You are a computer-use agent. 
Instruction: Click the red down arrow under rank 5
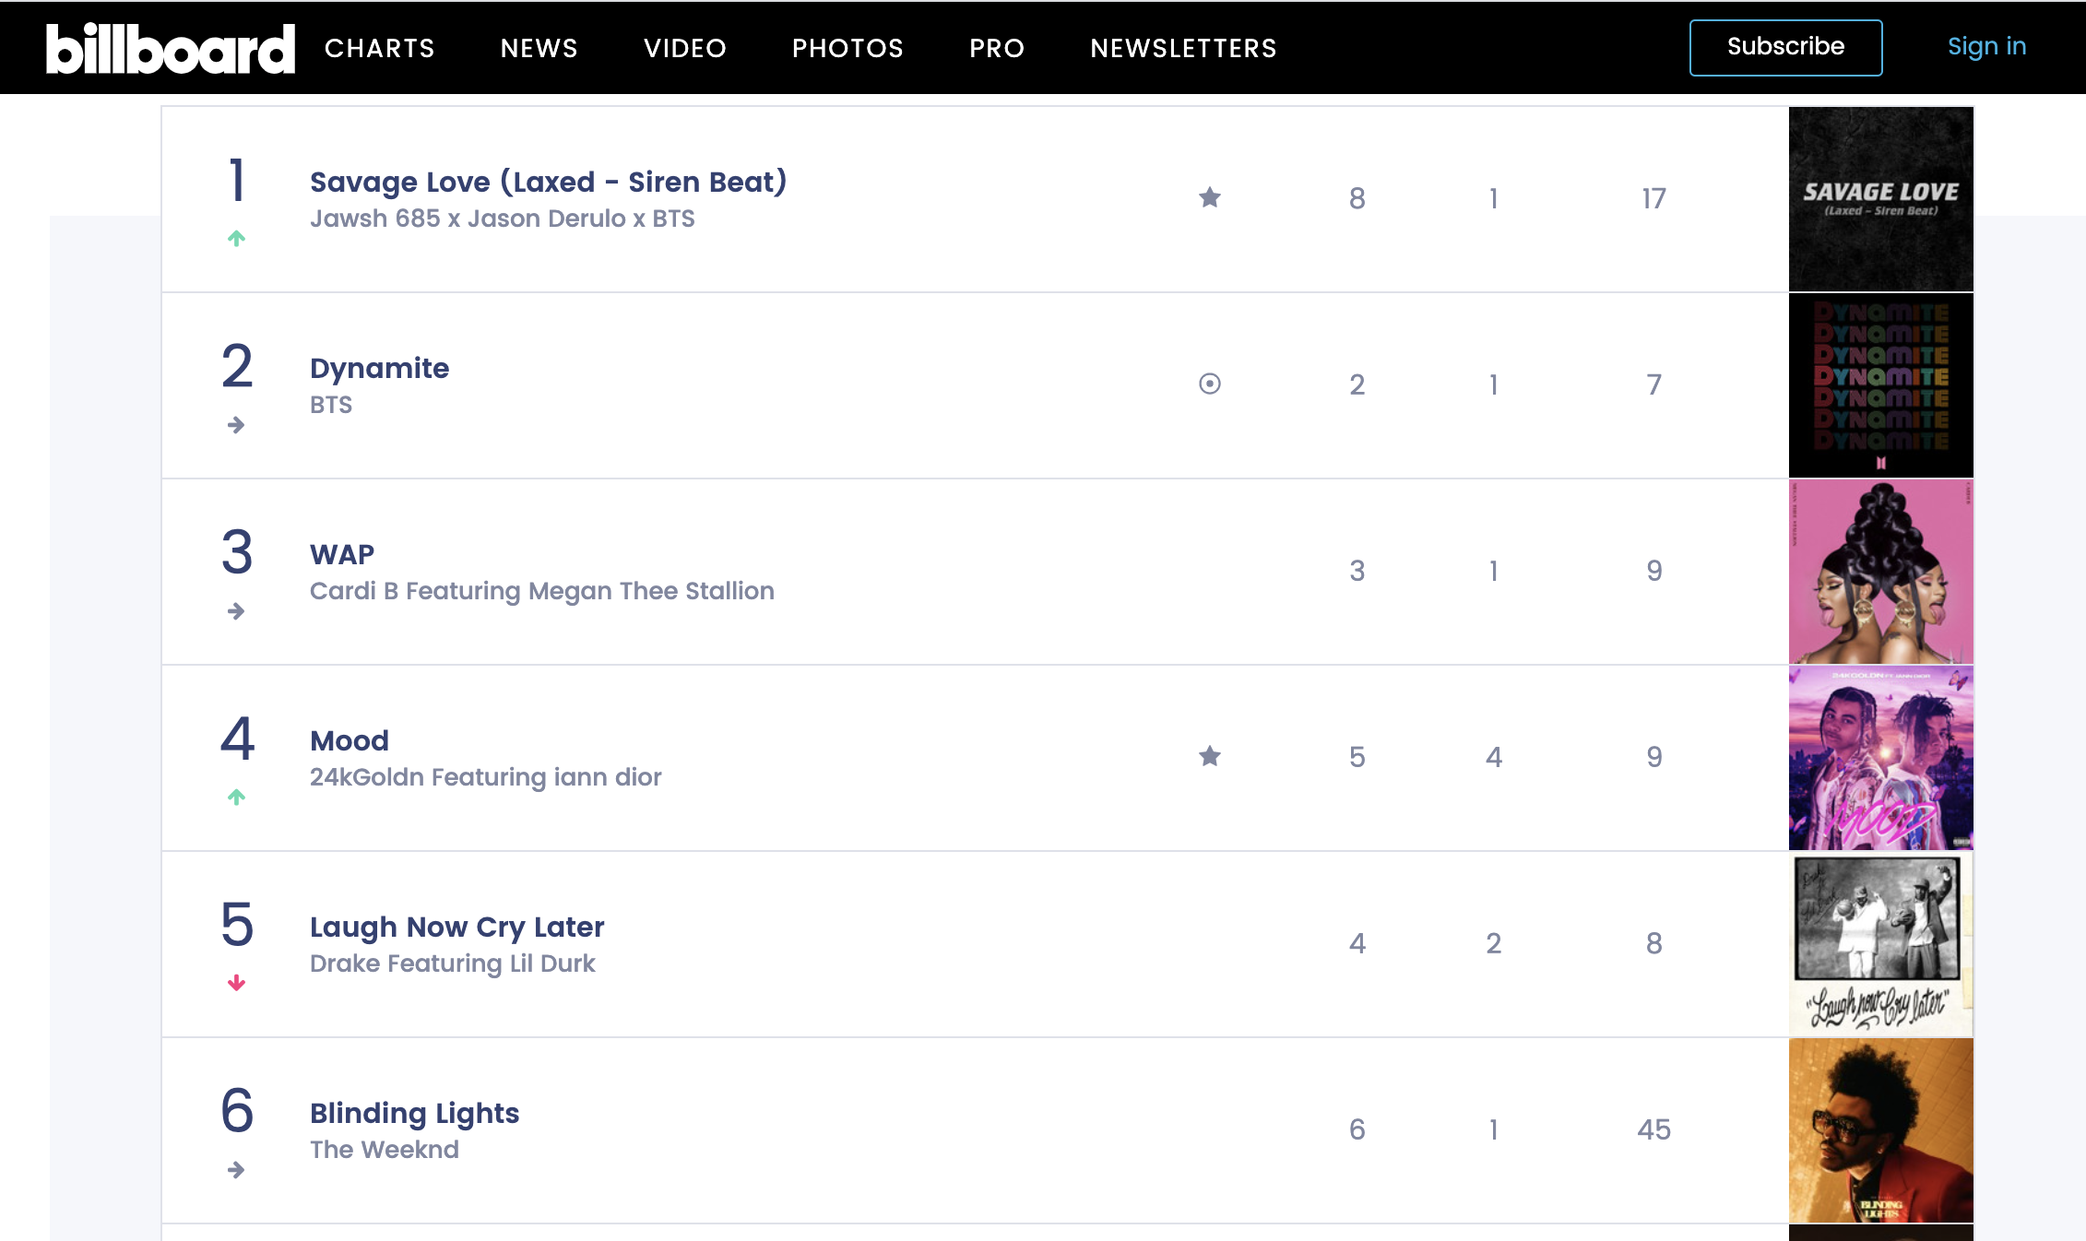tap(236, 983)
